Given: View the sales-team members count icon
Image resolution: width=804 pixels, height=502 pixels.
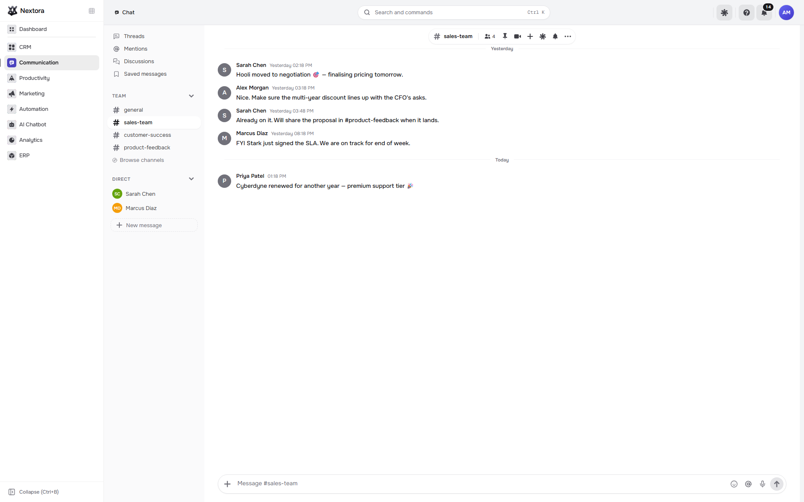Looking at the screenshot, I should [490, 36].
